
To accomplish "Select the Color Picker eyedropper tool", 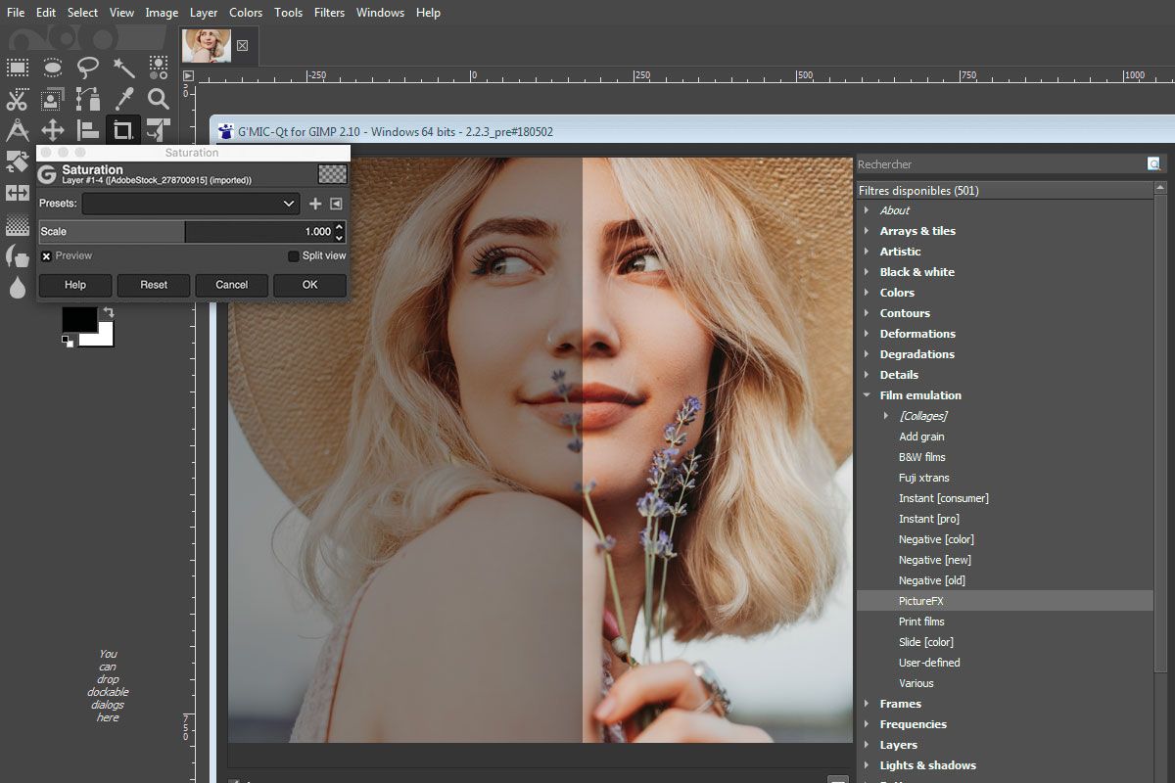I will pos(122,99).
